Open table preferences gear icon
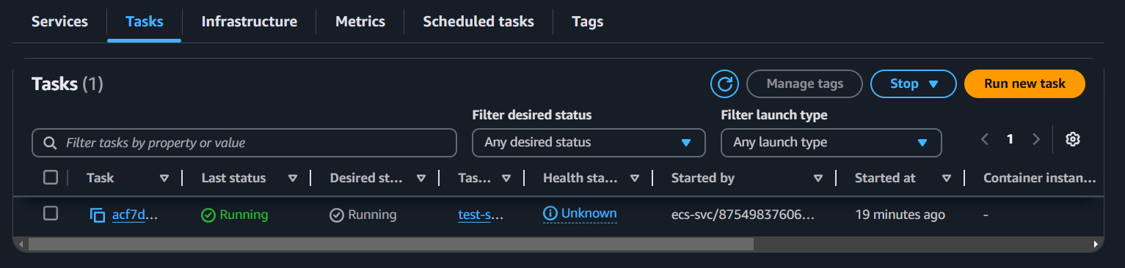The height and width of the screenshot is (268, 1125). tap(1073, 139)
